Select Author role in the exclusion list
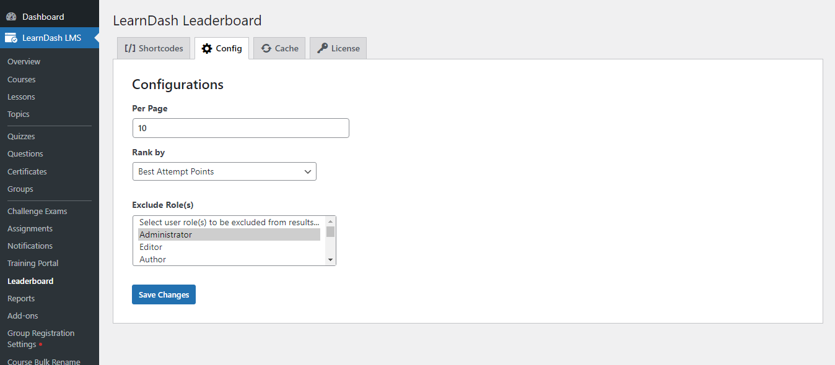The height and width of the screenshot is (365, 835). pos(229,259)
